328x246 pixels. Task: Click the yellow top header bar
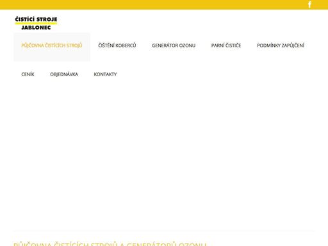(164, 4)
